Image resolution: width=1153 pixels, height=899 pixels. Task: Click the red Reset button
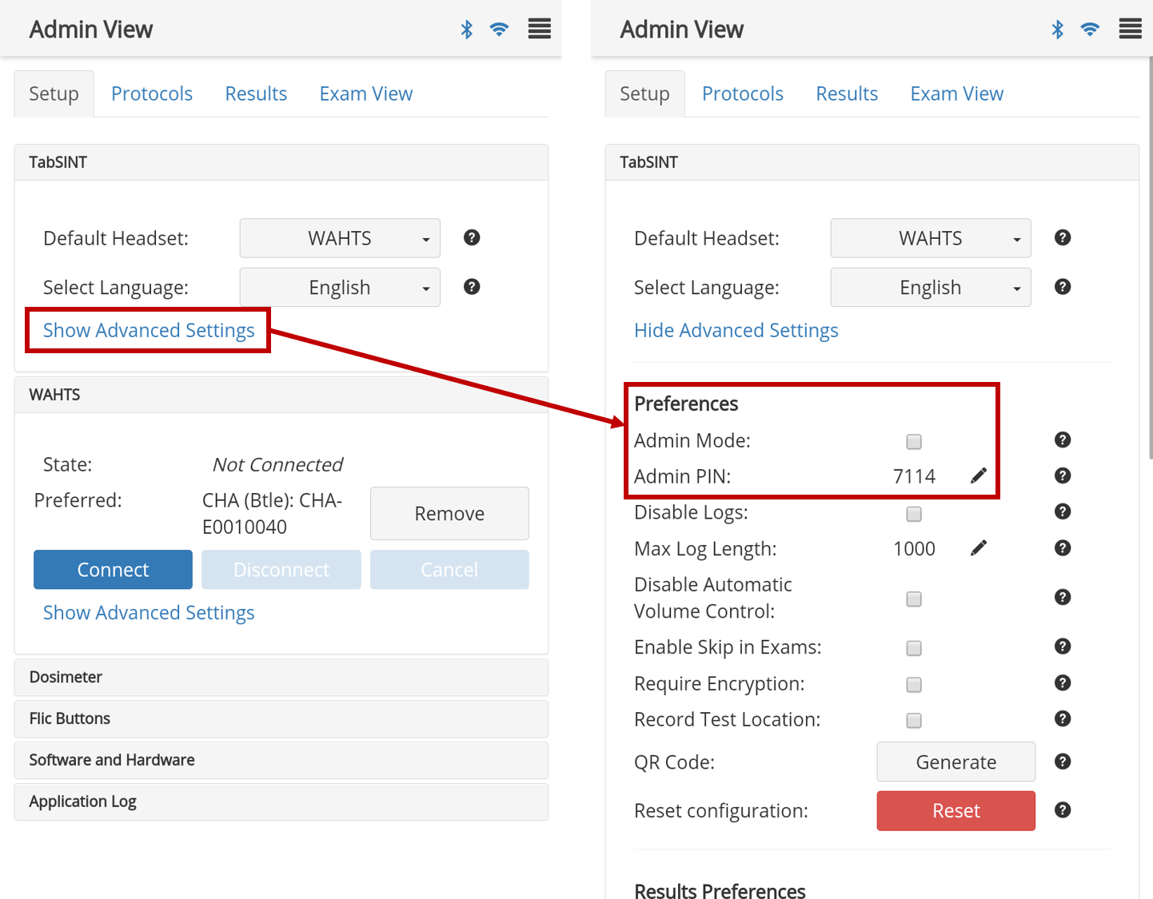click(x=956, y=811)
